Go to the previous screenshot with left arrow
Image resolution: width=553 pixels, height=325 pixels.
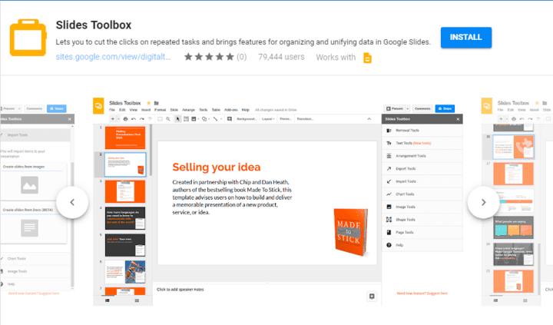72,202
